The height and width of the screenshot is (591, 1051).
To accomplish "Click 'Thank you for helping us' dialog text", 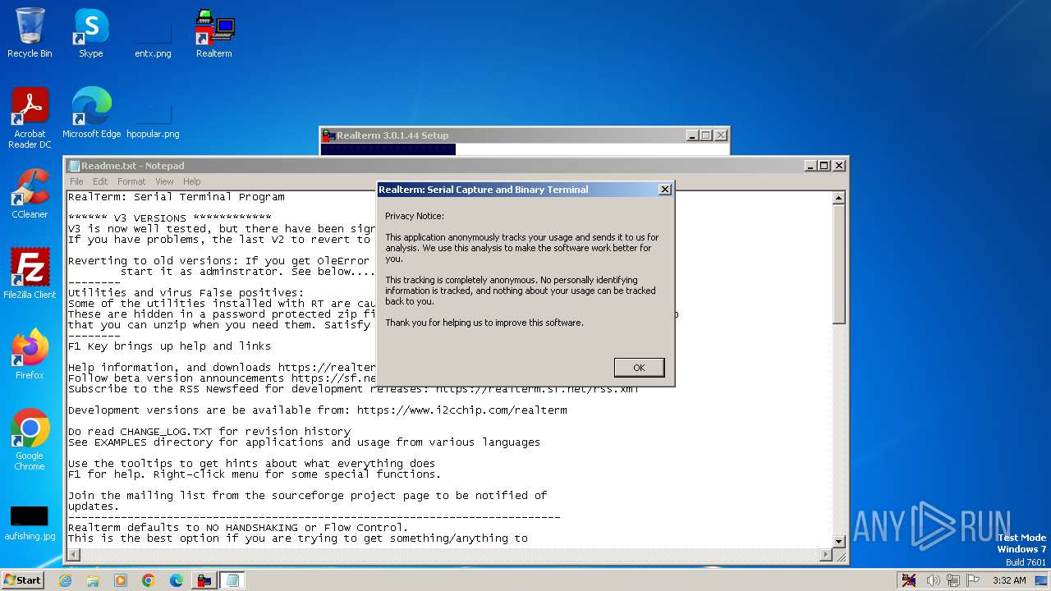I will (x=484, y=323).
